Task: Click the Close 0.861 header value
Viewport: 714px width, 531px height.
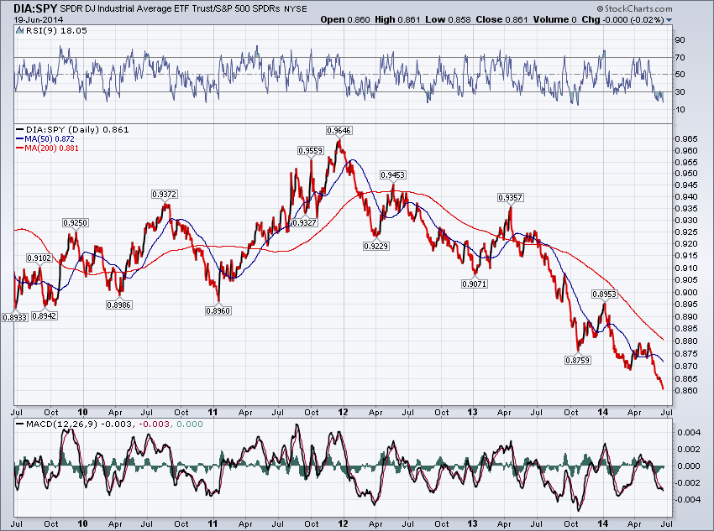Action: pyautogui.click(x=501, y=19)
